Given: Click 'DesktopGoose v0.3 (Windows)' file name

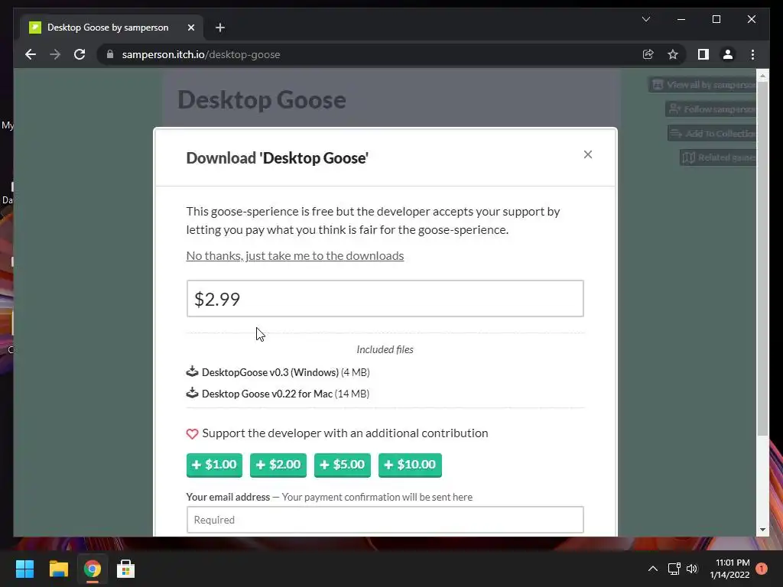Looking at the screenshot, I should click(270, 372).
